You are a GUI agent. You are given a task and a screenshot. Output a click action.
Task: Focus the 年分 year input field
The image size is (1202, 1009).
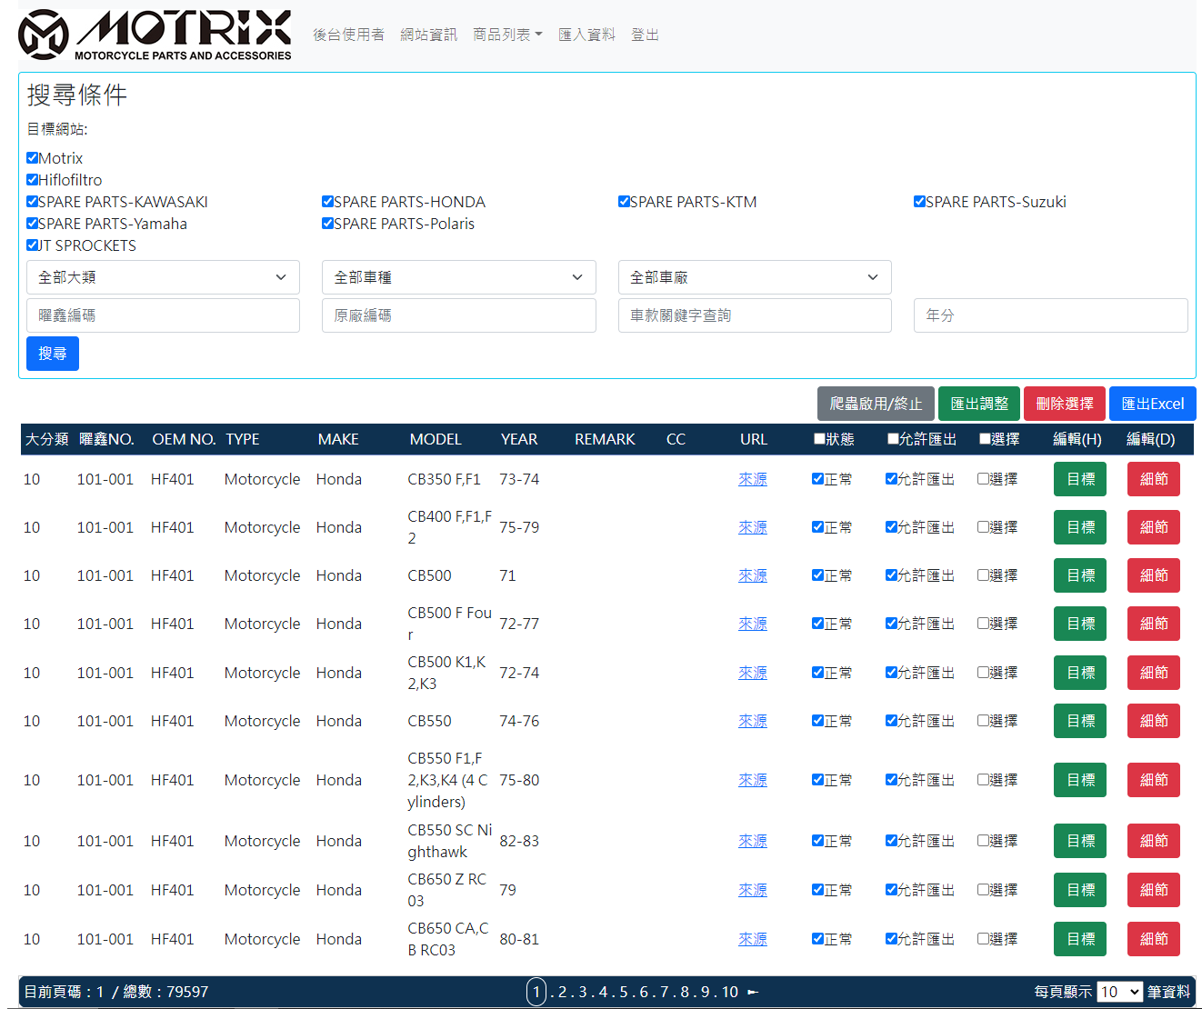[1051, 315]
